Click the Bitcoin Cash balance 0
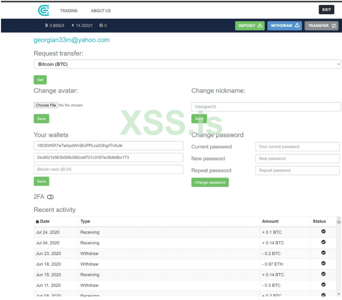342x300 pixels. coord(103,25)
